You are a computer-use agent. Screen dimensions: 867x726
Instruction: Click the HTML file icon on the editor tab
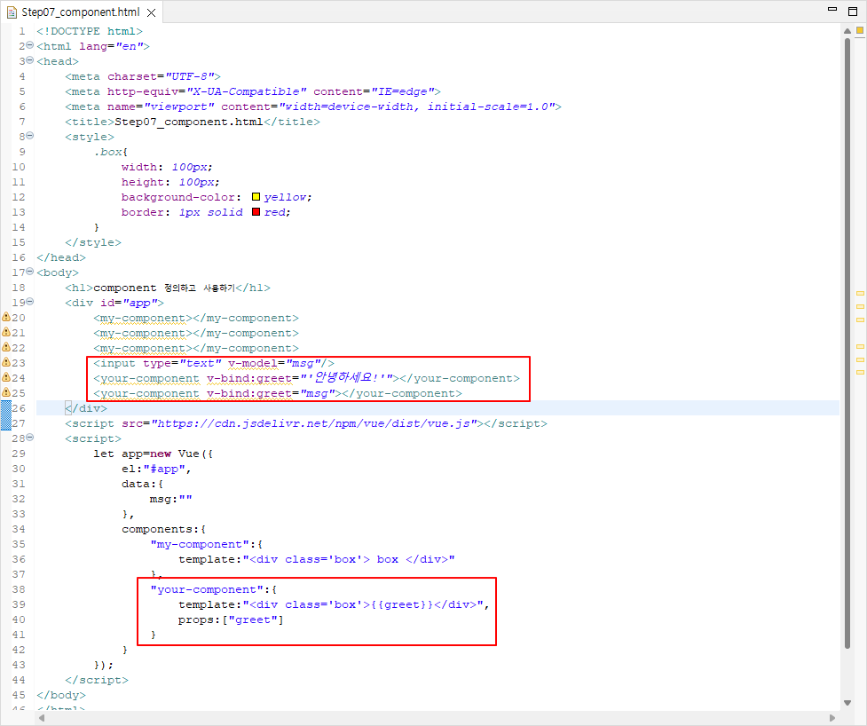(x=12, y=12)
